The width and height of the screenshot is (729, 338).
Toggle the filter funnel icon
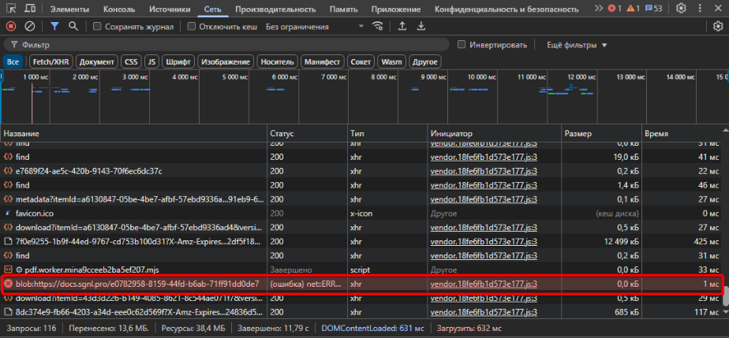(54, 26)
